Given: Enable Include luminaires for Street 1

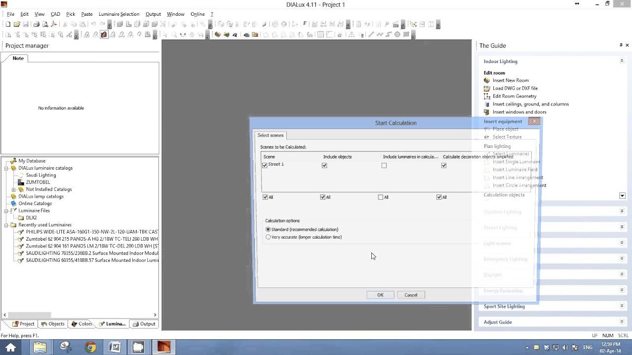Looking at the screenshot, I should pyautogui.click(x=384, y=165).
